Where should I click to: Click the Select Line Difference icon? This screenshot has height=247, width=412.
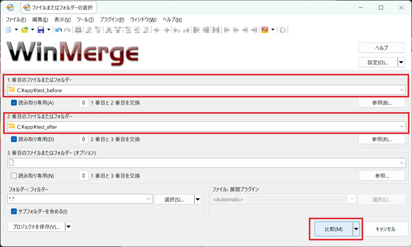(78, 30)
